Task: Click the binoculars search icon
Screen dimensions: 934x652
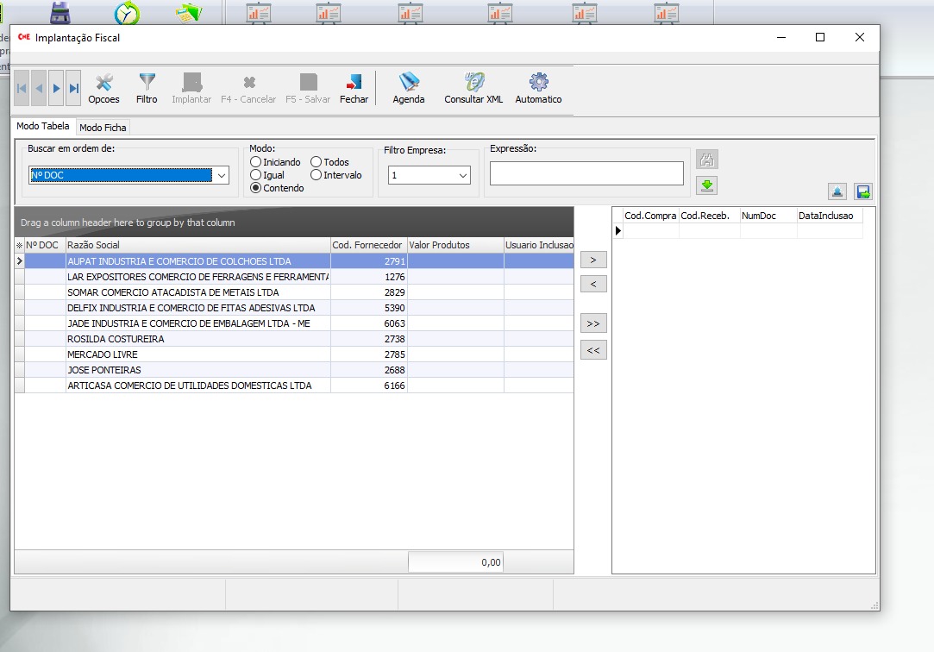Action: pyautogui.click(x=707, y=160)
